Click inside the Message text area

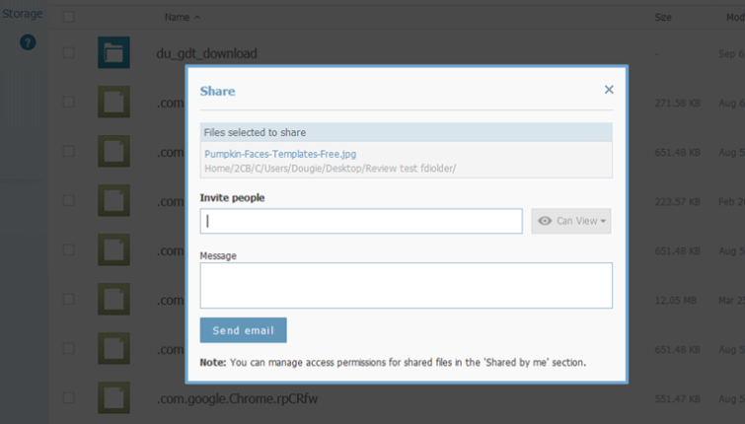(407, 285)
